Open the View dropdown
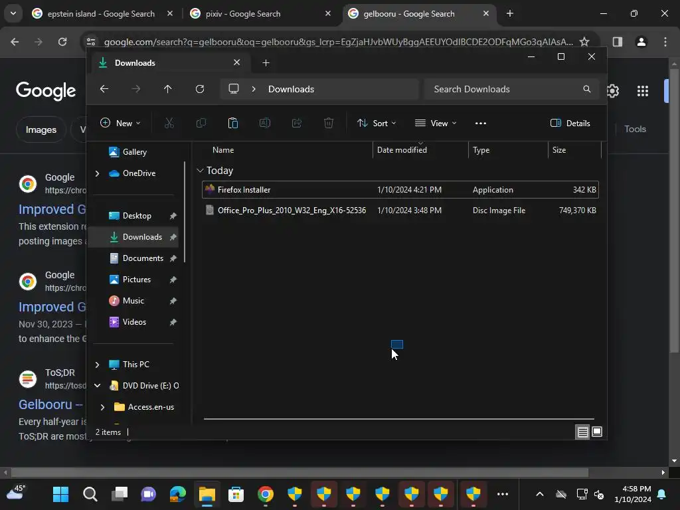This screenshot has width=680, height=510. (436, 123)
